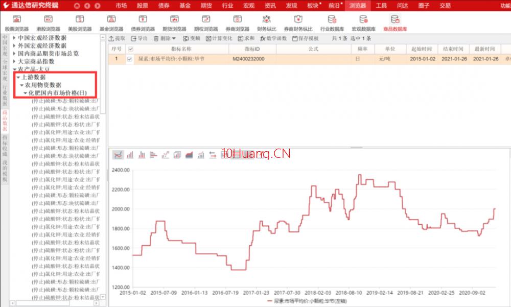The width and height of the screenshot is (511, 307).
Task: Switch to 指标收藏 vertical side tab
Action: (x=5, y=146)
